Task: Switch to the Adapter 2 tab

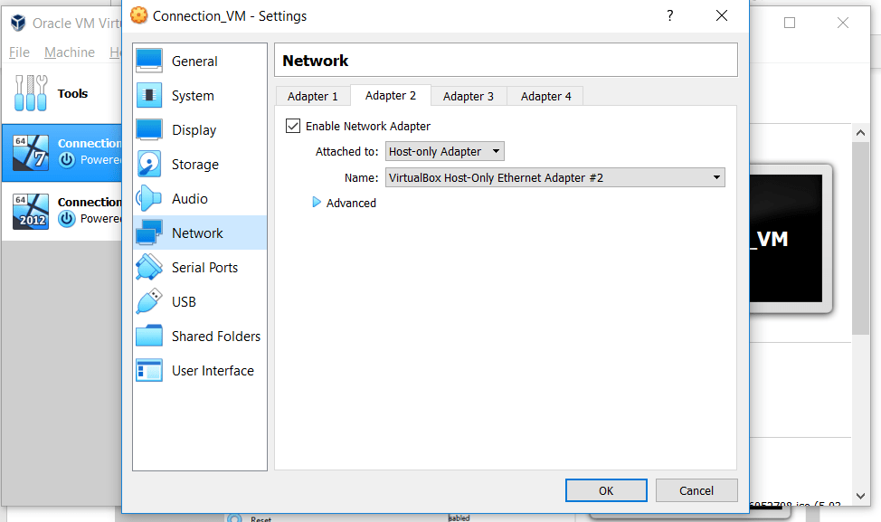Action: point(391,96)
